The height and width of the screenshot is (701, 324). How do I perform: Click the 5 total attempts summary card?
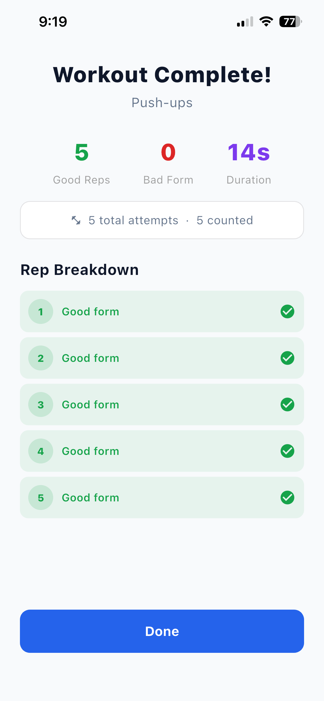162,220
